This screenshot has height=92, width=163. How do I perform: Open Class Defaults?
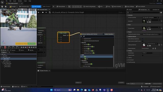[x=140, y=7]
